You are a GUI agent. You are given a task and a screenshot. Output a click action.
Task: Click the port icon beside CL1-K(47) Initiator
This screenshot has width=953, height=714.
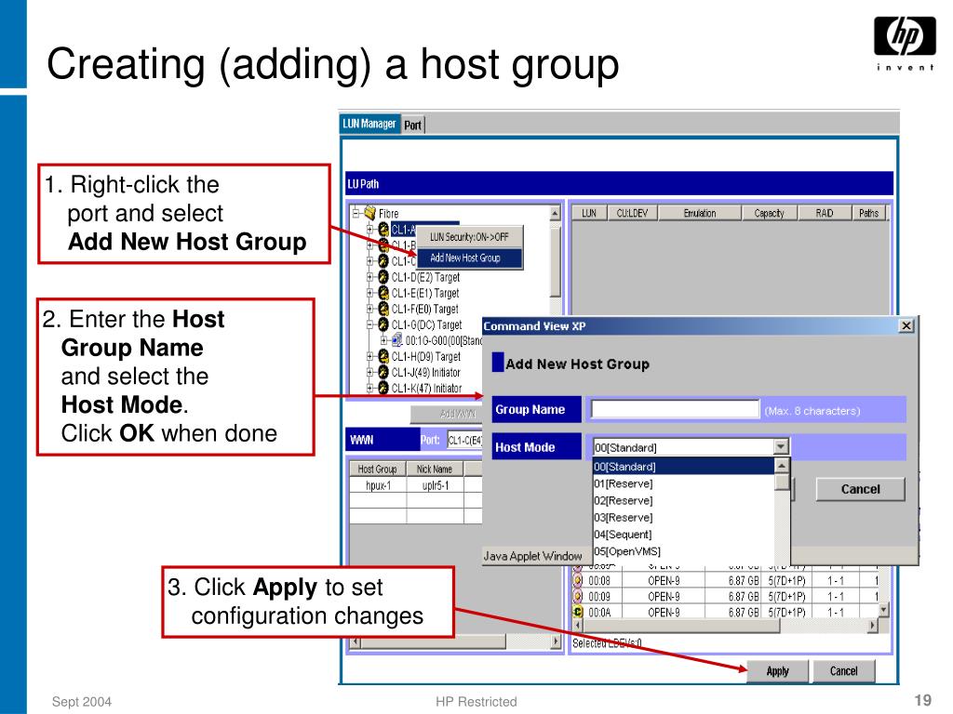[383, 388]
